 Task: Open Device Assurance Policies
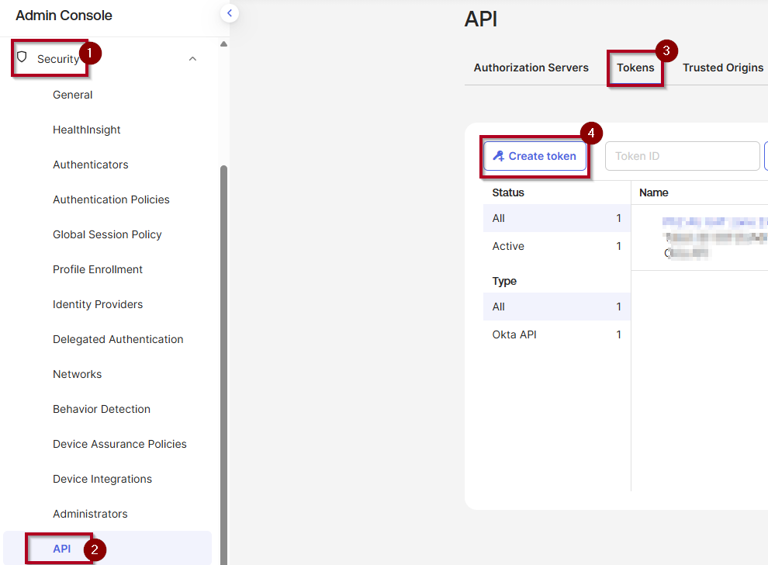click(119, 444)
